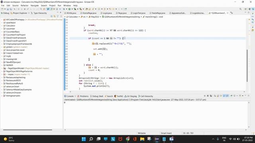Open the FeedsPage.java editor tab

coord(157,13)
